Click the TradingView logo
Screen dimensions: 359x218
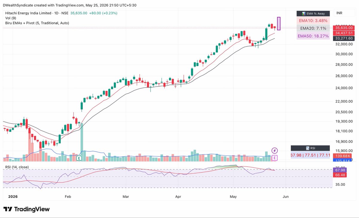[x=26, y=209]
